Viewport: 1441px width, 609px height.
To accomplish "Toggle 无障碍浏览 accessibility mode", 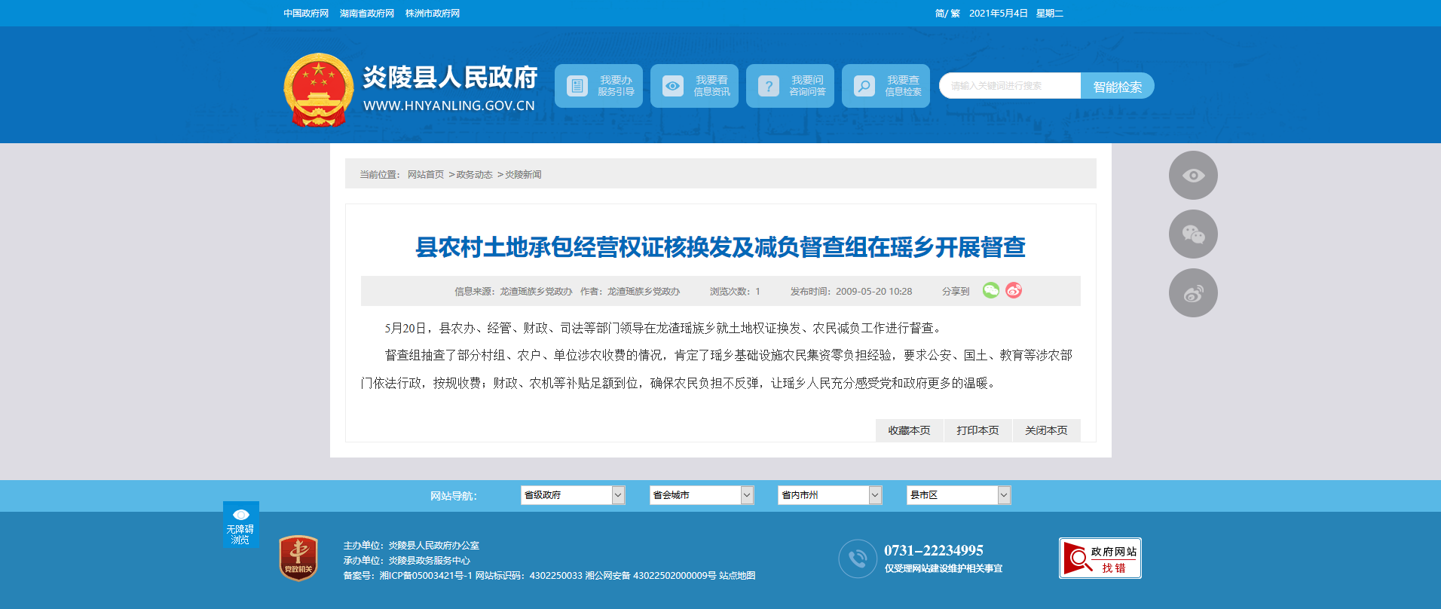I will (240, 525).
